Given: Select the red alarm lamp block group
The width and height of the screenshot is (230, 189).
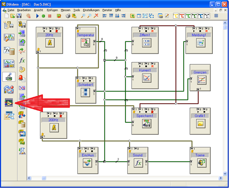Looking at the screenshot, I should coord(22,78).
